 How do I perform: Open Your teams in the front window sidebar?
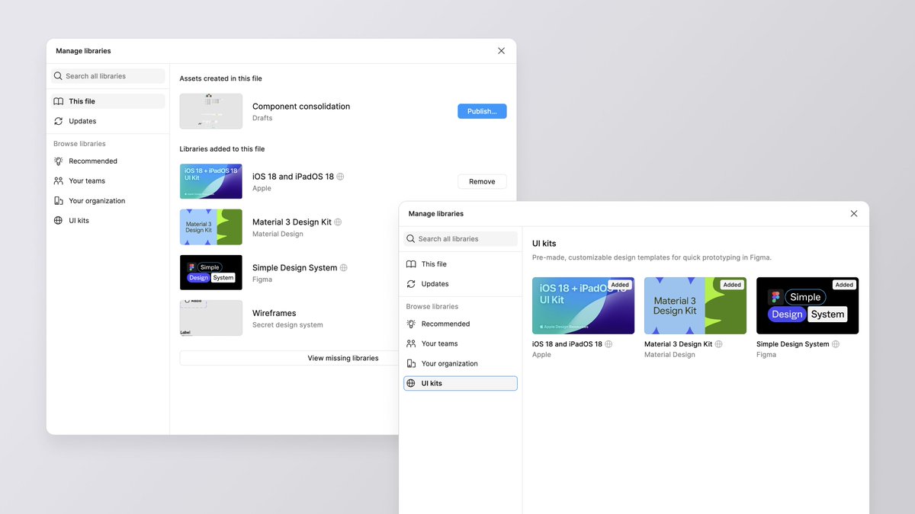[461, 343]
